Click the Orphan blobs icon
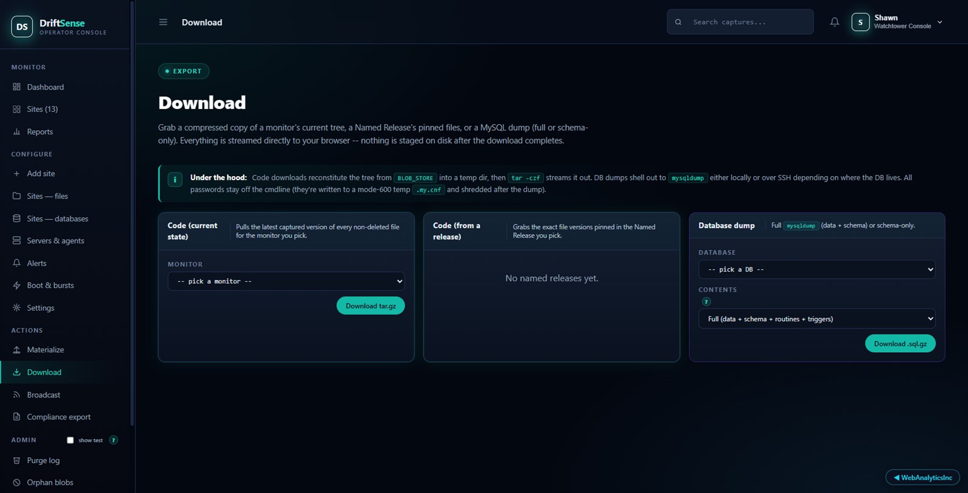 pos(16,483)
